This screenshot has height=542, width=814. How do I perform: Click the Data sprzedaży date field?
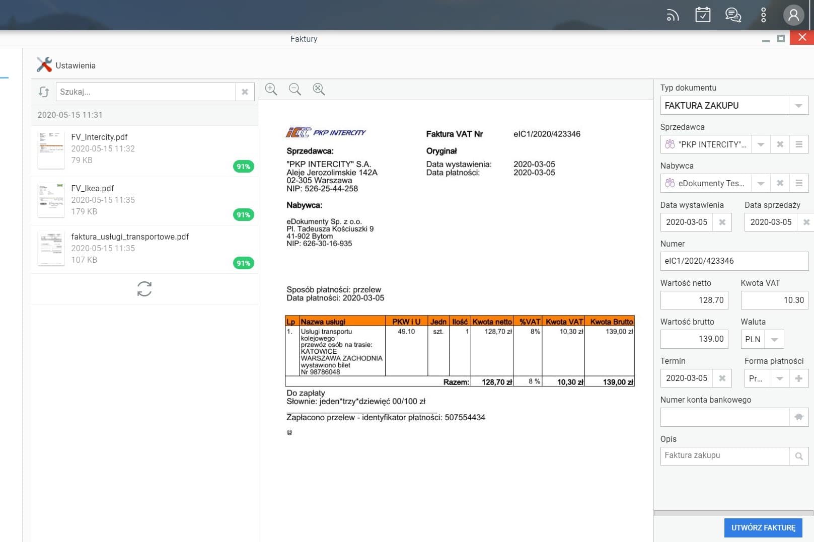(771, 222)
